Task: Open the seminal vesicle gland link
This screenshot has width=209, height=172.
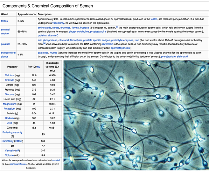Action: tap(5, 32)
